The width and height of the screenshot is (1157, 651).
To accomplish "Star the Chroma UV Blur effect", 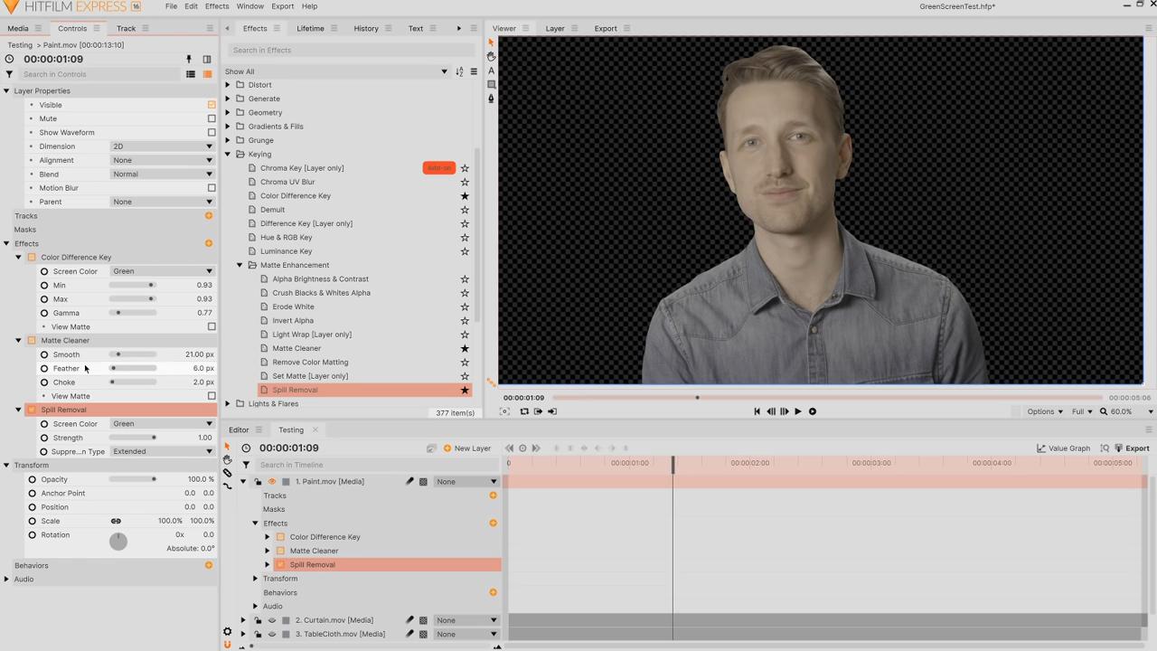I will pyautogui.click(x=465, y=182).
